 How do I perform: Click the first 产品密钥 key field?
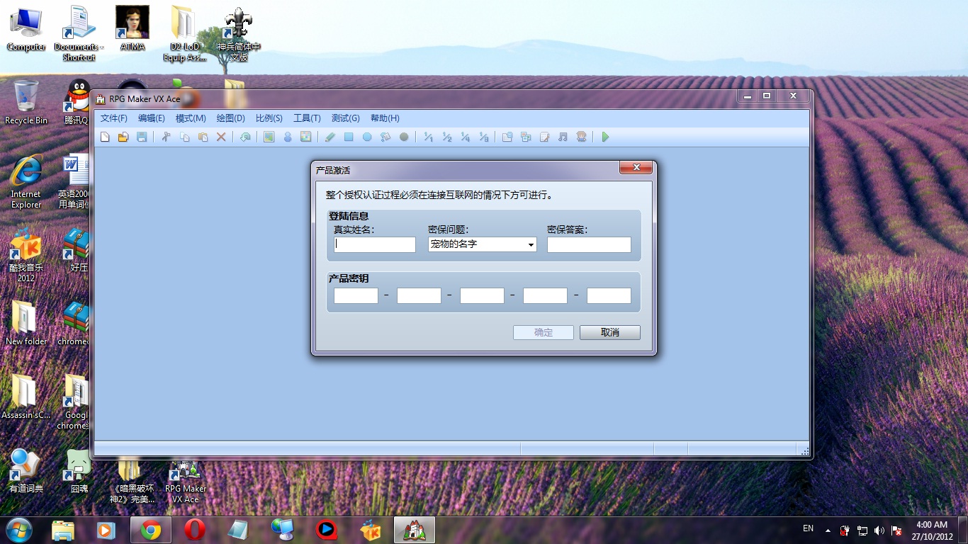(x=356, y=295)
